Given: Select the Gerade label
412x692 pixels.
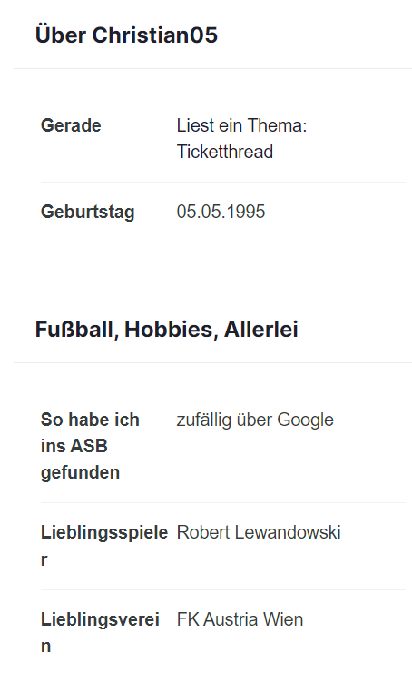Looking at the screenshot, I should 71,125.
